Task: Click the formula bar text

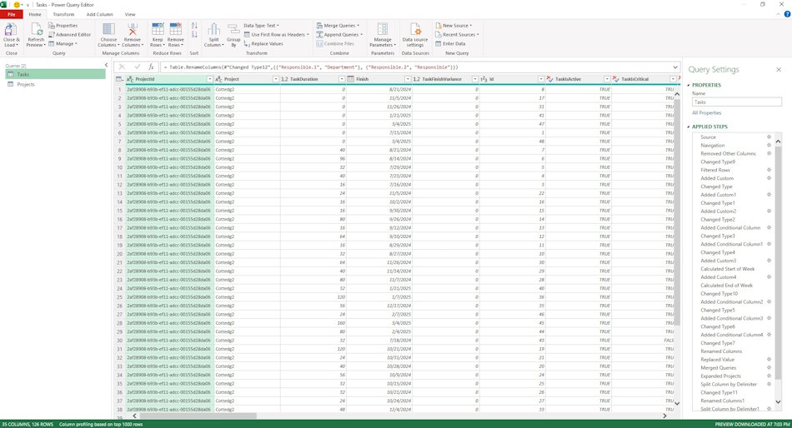Action: click(x=311, y=67)
